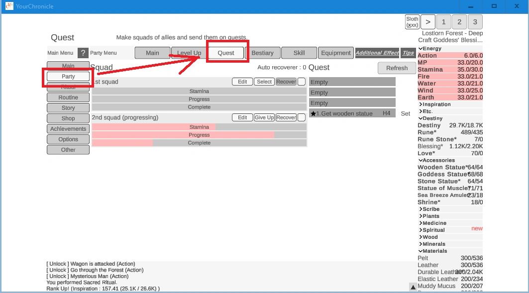Click Recover for the 2nd squad
The width and height of the screenshot is (529, 293).
click(286, 117)
